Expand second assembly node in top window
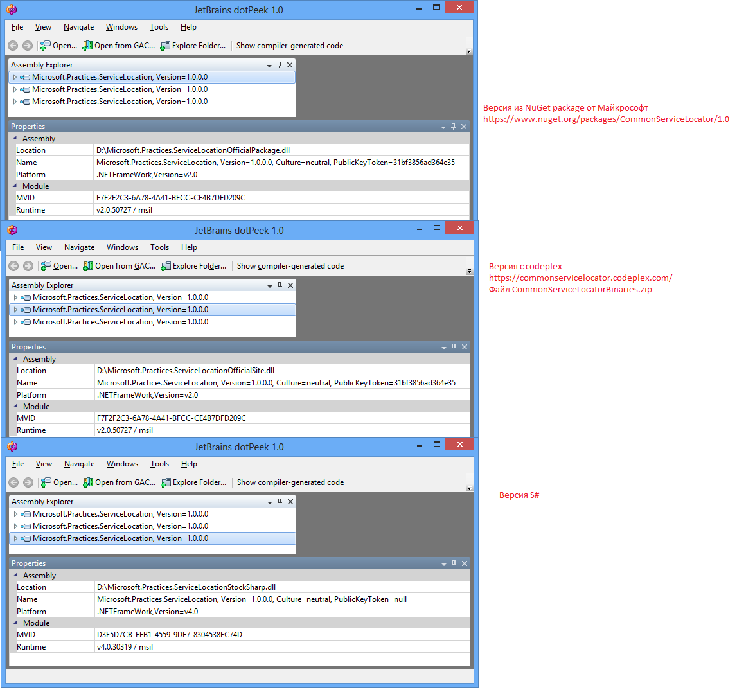The width and height of the screenshot is (737, 690). [15, 89]
